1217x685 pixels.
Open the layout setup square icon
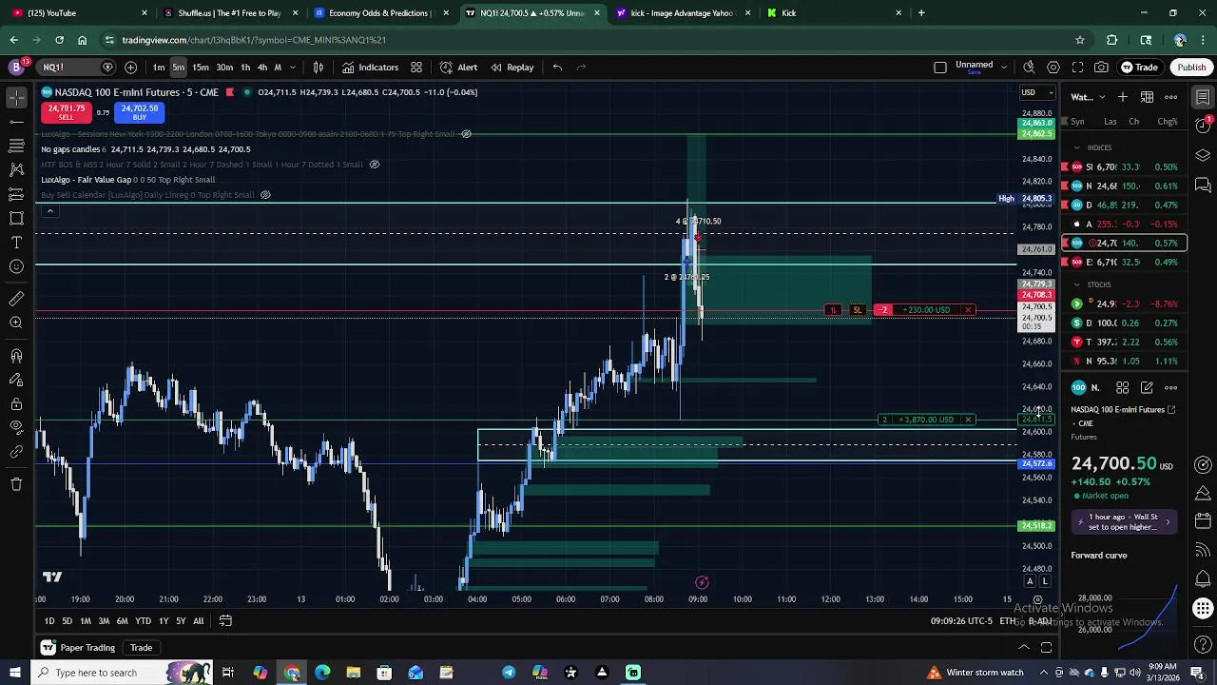940,68
